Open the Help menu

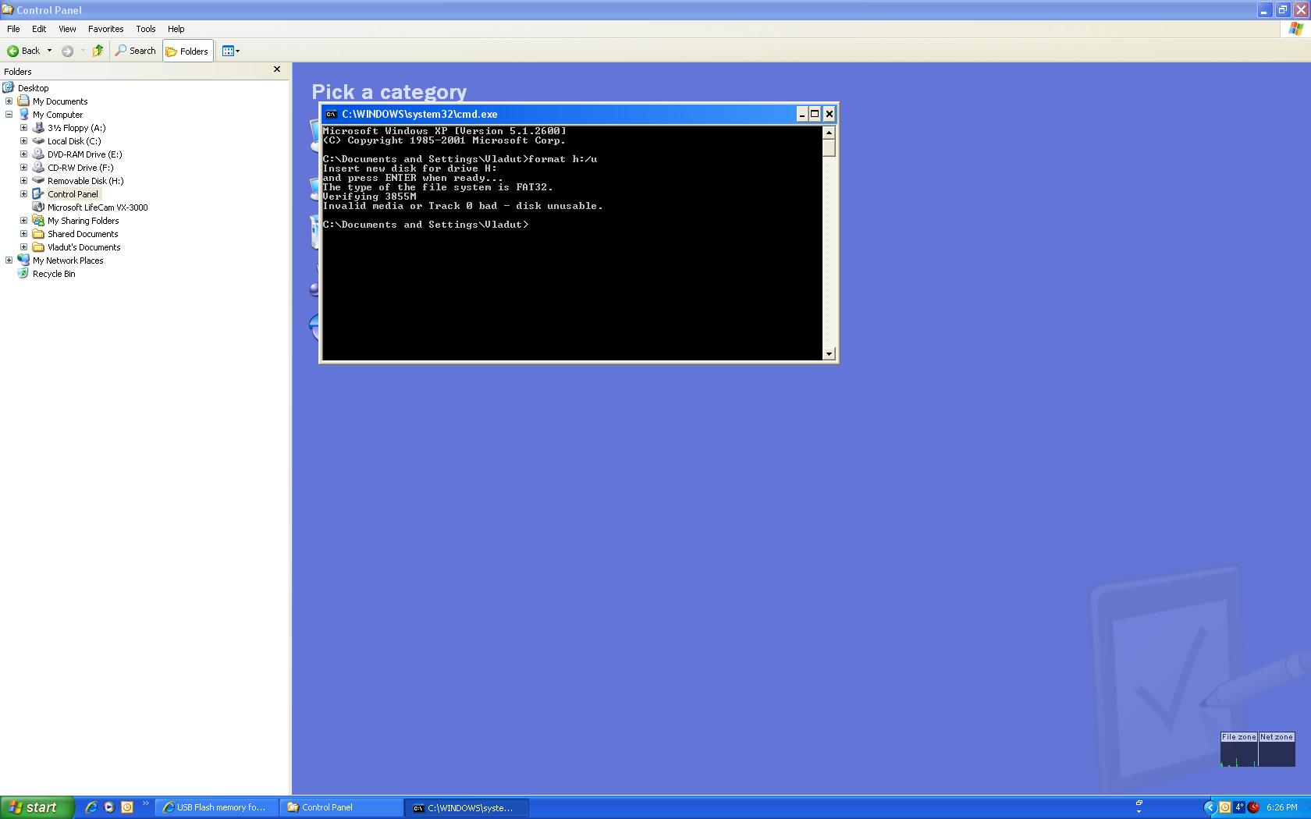tap(176, 29)
